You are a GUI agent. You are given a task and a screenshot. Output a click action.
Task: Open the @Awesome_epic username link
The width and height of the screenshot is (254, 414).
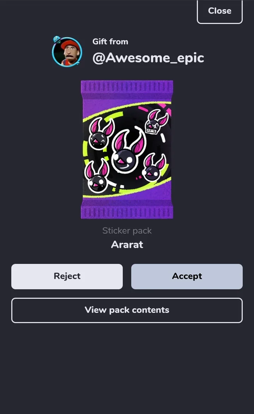tap(148, 58)
